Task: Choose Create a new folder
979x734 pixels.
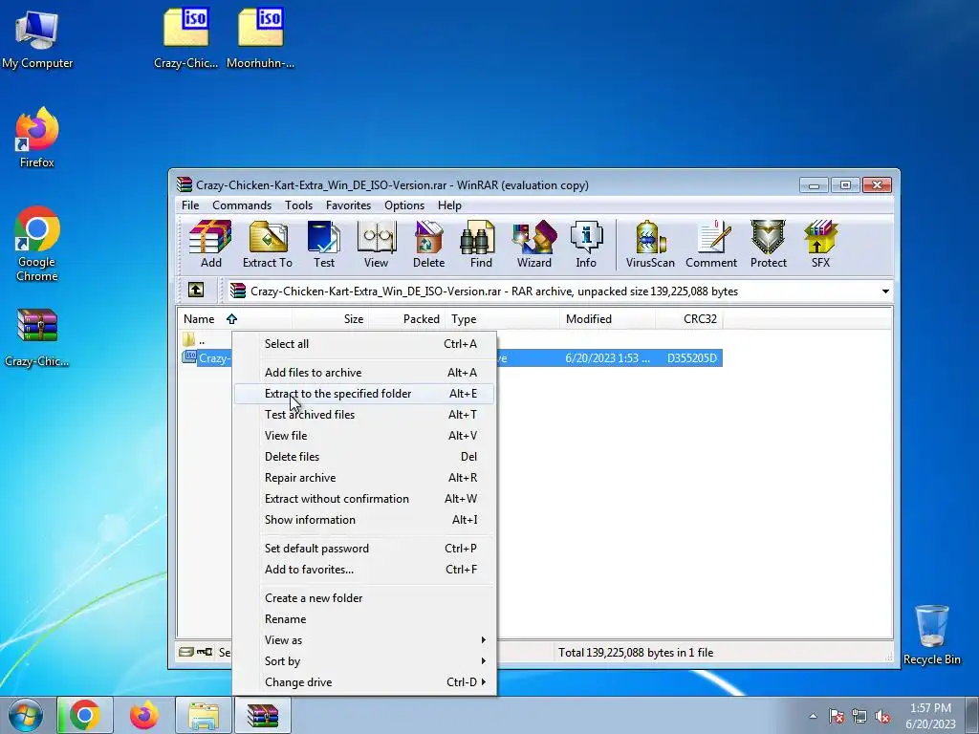Action: tap(364, 598)
